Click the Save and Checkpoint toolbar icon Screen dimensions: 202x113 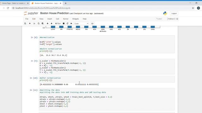click(25, 24)
